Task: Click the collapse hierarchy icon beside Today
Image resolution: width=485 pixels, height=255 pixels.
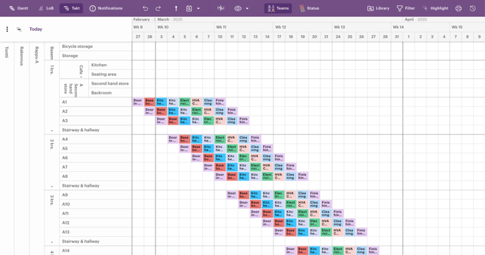Action: pos(19,30)
